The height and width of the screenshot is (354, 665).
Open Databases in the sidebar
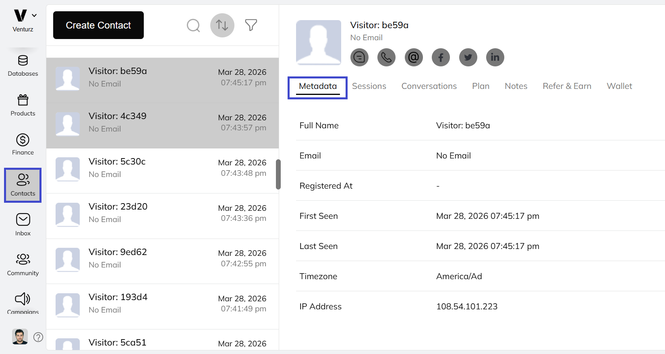(23, 66)
